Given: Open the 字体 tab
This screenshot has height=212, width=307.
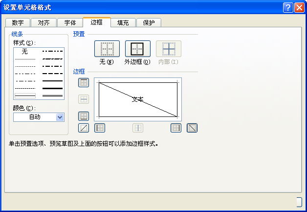Looking at the screenshot, I should coord(70,22).
